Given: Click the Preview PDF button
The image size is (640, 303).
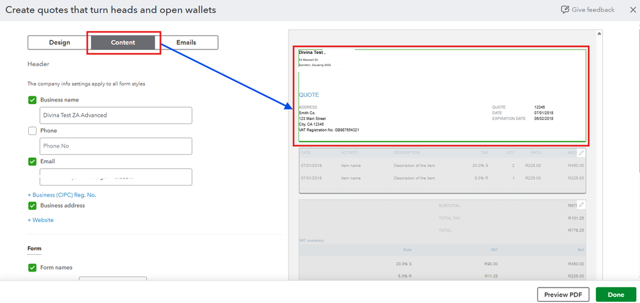Looking at the screenshot, I should 563,295.
